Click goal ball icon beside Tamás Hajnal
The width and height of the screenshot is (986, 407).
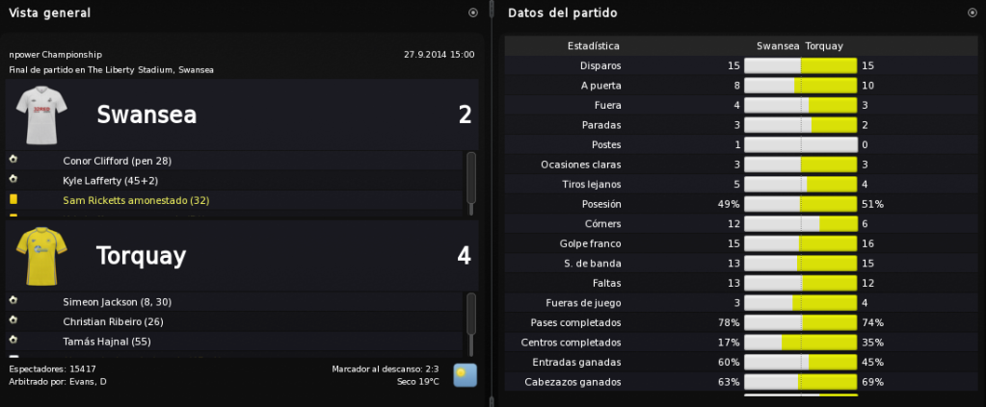point(13,341)
